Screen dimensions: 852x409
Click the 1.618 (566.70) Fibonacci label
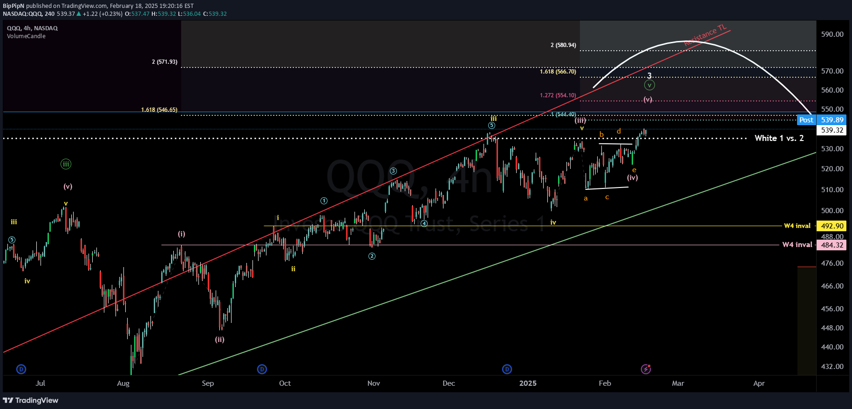(558, 72)
